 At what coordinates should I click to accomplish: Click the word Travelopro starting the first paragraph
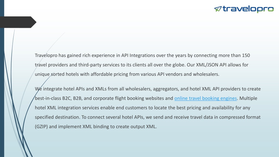pyautogui.click(x=46, y=55)
